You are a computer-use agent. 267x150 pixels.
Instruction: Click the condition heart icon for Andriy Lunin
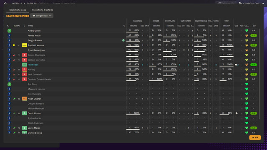click(247, 30)
